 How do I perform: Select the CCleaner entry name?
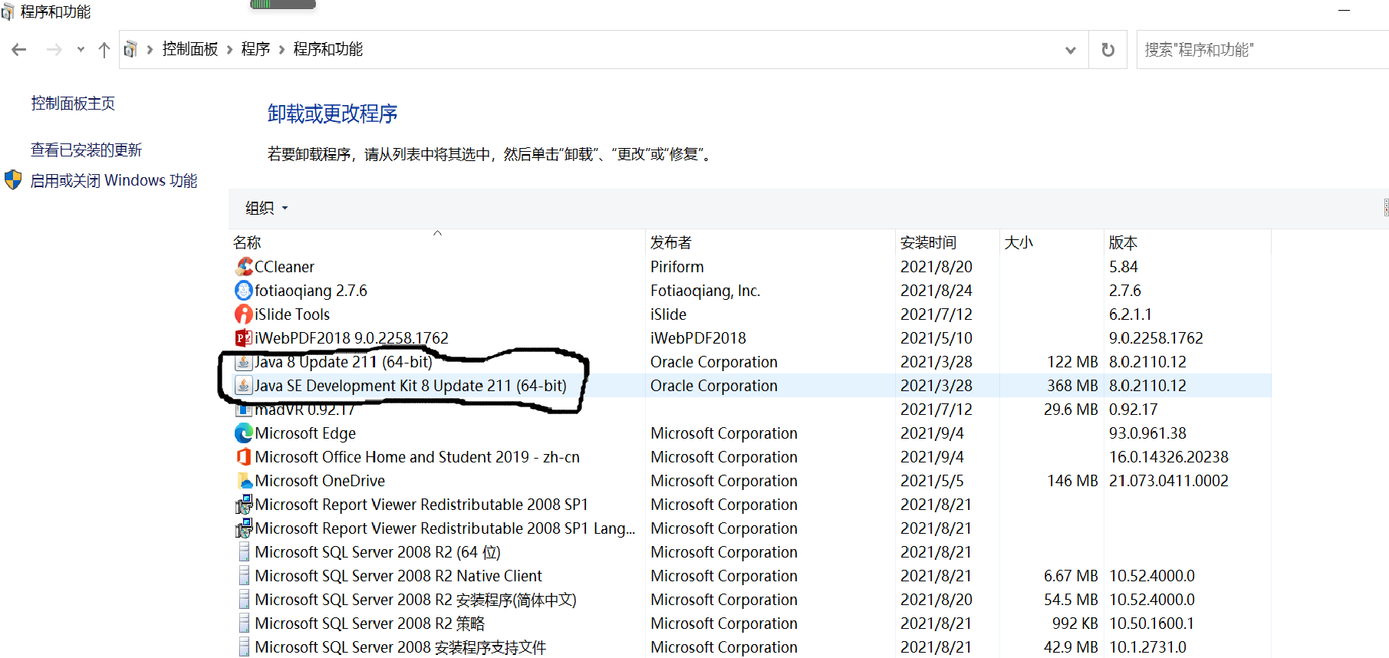[285, 267]
